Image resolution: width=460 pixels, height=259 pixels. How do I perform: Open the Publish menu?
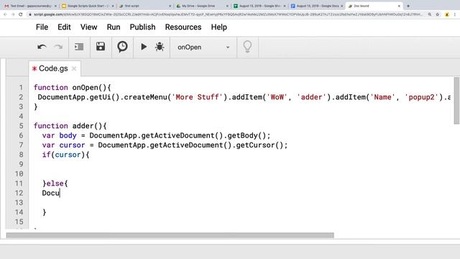[x=142, y=27]
